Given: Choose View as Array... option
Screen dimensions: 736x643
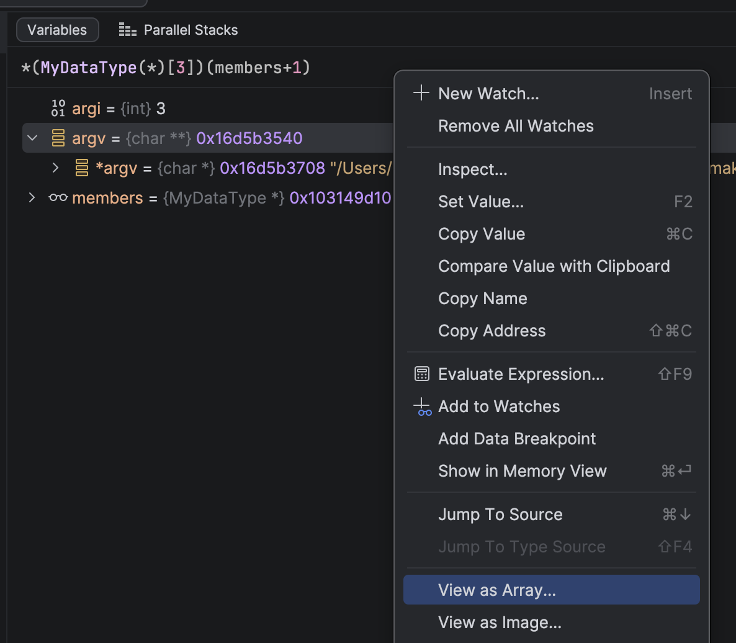Looking at the screenshot, I should (x=552, y=590).
